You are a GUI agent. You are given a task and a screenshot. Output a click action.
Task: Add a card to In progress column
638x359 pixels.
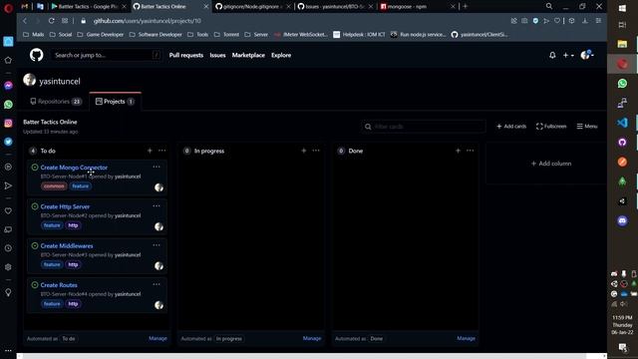pyautogui.click(x=303, y=151)
